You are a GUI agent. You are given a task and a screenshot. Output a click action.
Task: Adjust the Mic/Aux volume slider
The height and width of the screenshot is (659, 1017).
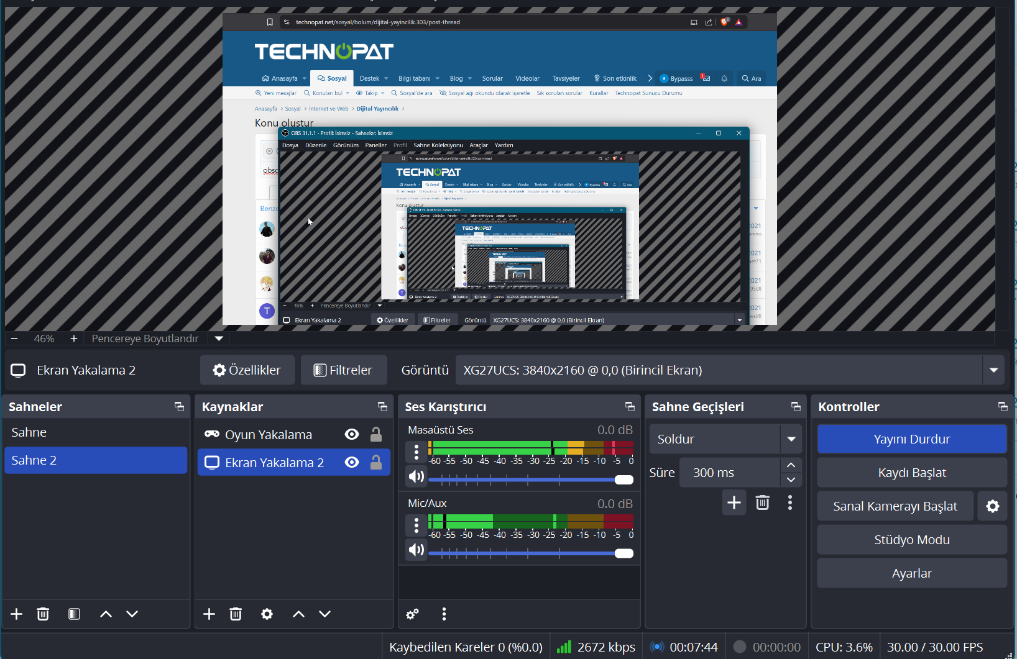531,553
